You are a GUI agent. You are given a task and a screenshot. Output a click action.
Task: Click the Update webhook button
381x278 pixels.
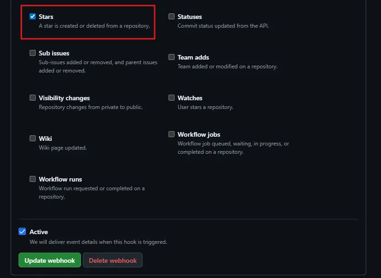pyautogui.click(x=49, y=260)
